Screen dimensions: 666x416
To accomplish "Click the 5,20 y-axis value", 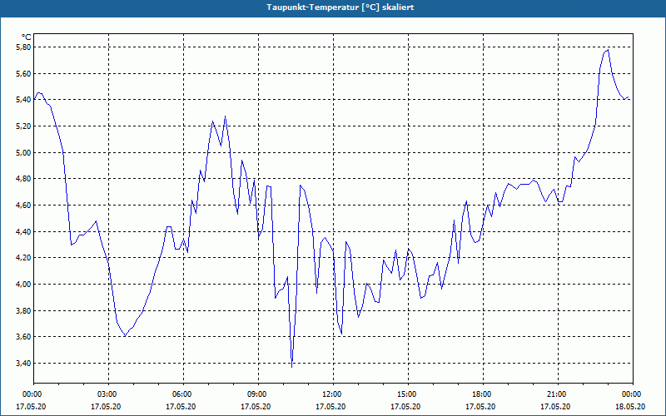I will pos(23,126).
